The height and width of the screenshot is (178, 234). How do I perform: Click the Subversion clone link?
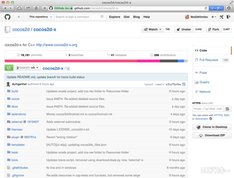coord(202,119)
